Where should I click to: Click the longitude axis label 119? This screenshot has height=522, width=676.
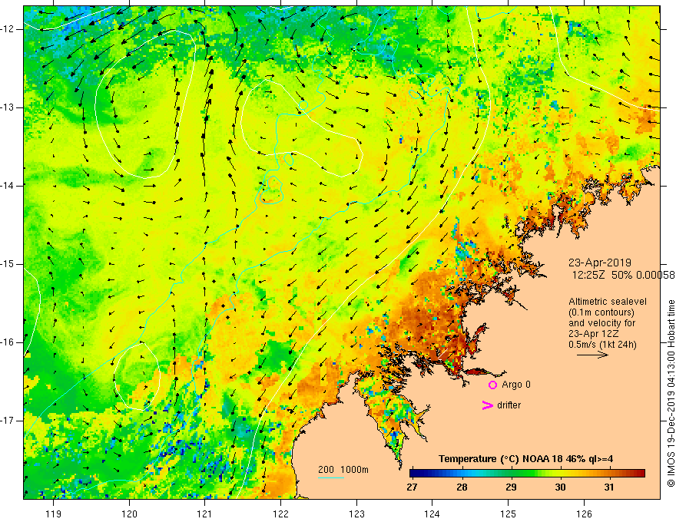tap(54, 514)
